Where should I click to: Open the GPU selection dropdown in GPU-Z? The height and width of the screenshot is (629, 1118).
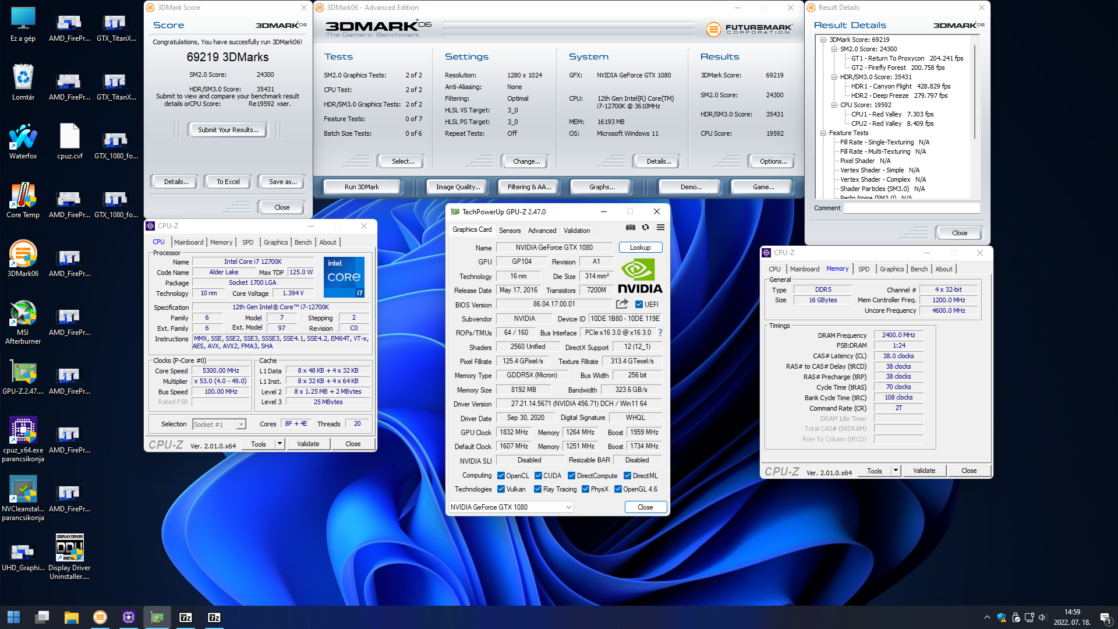(x=511, y=507)
